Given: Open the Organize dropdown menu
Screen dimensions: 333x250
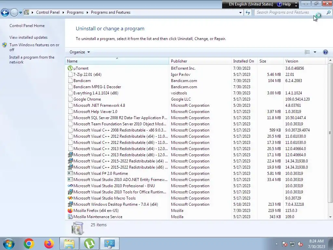Looking at the screenshot, I should click(x=80, y=52).
